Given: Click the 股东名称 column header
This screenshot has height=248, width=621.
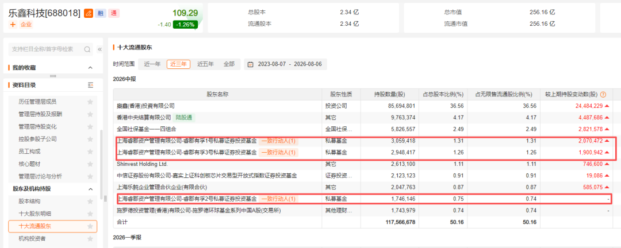Looking at the screenshot, I should (x=217, y=95).
